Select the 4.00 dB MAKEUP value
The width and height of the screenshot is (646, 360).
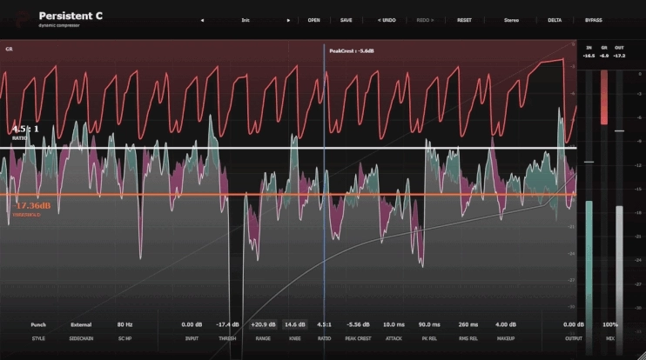coord(506,324)
